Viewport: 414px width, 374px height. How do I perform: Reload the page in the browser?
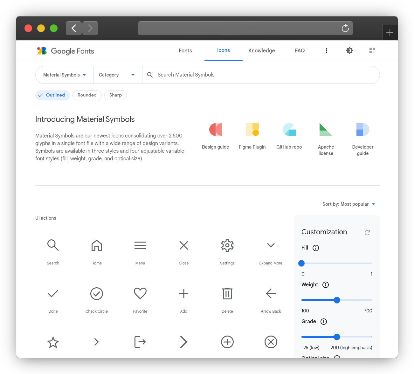(x=345, y=28)
